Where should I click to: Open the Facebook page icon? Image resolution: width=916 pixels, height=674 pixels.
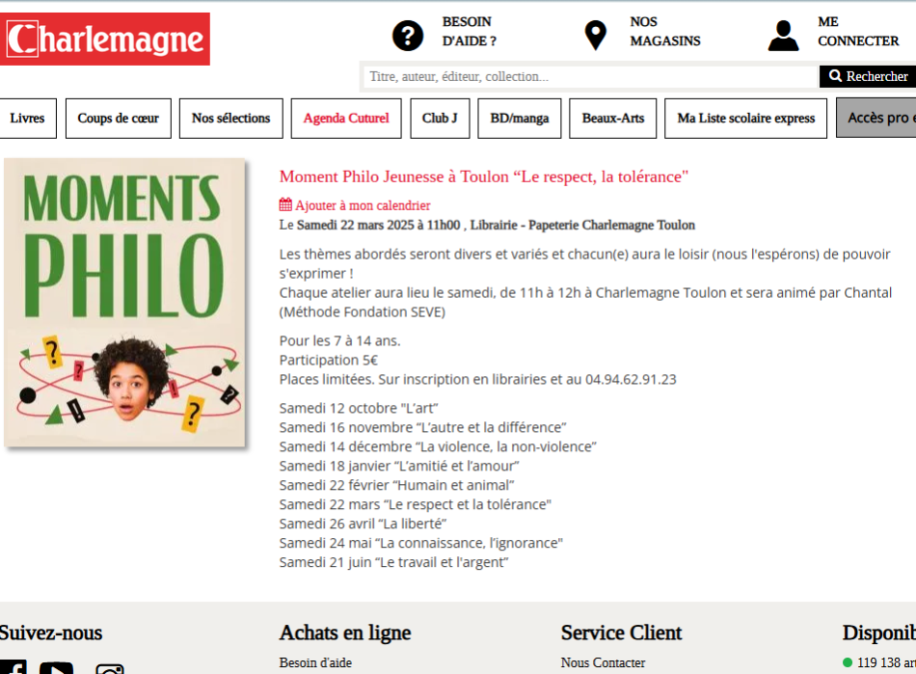pyautogui.click(x=13, y=667)
